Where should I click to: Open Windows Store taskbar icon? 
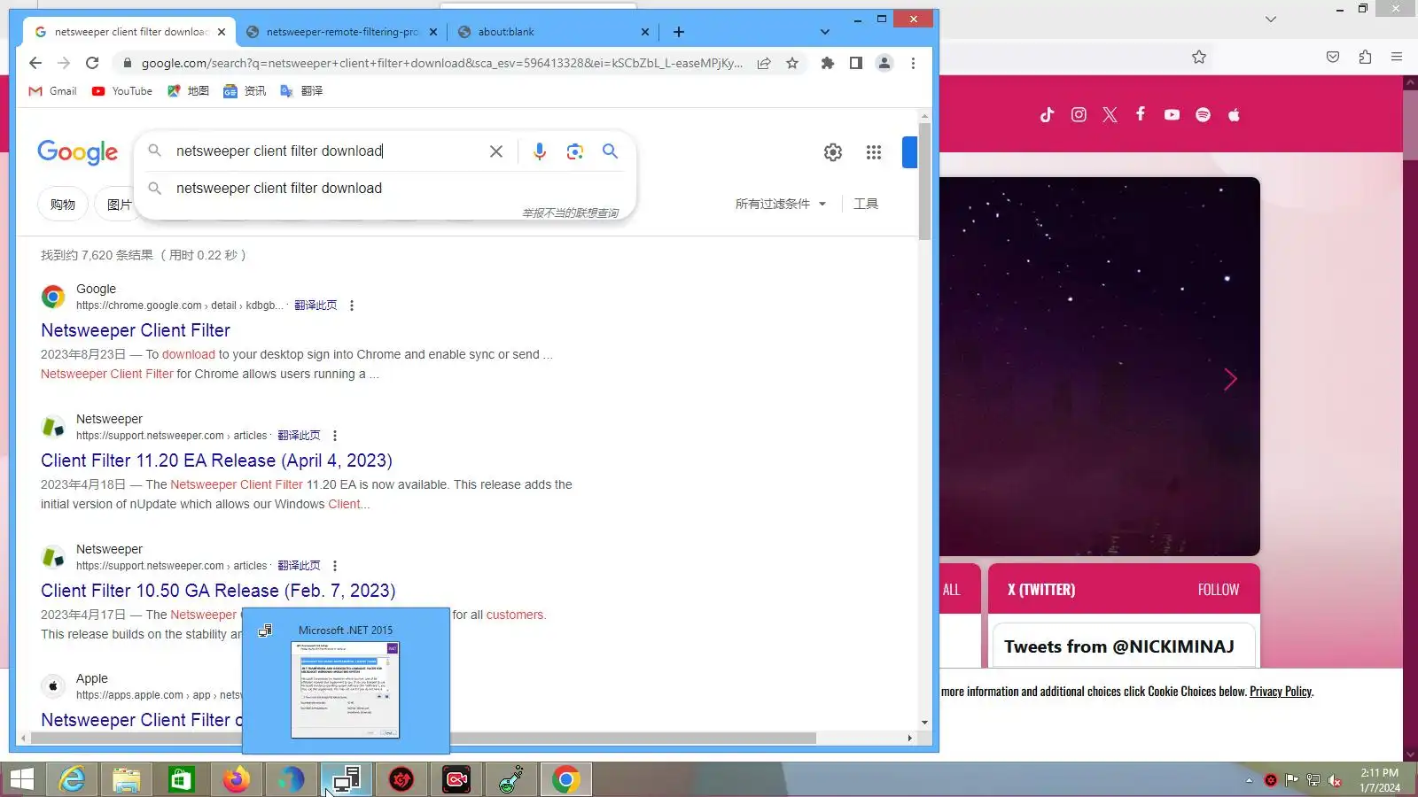pos(182,779)
